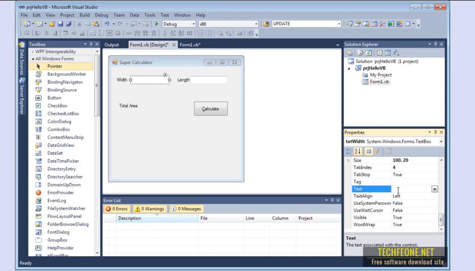
Task: Toggle the 0 Warnings filter
Action: [x=150, y=209]
